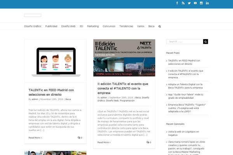Open recent post TALENTic en FEED Madrid in sidebar
The height and width of the screenshot is (155, 233).
pos(184,62)
